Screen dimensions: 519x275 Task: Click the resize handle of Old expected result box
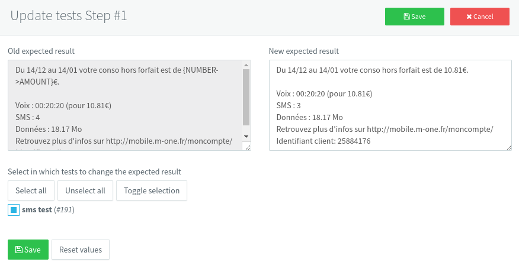(x=247, y=147)
